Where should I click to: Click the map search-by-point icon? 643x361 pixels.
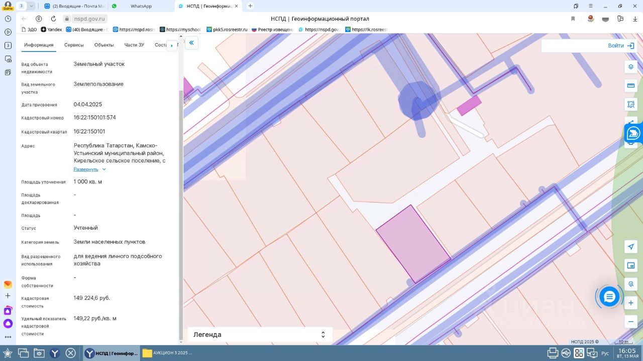pyautogui.click(x=631, y=284)
